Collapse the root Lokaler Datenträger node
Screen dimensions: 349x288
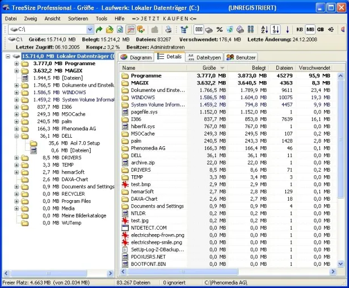pyautogui.click(x=8, y=56)
